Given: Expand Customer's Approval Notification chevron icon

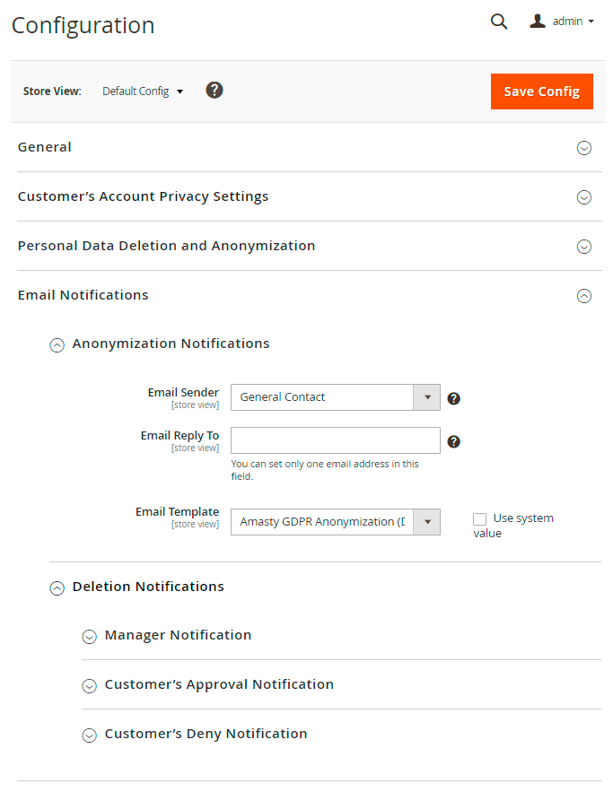Looking at the screenshot, I should [89, 686].
